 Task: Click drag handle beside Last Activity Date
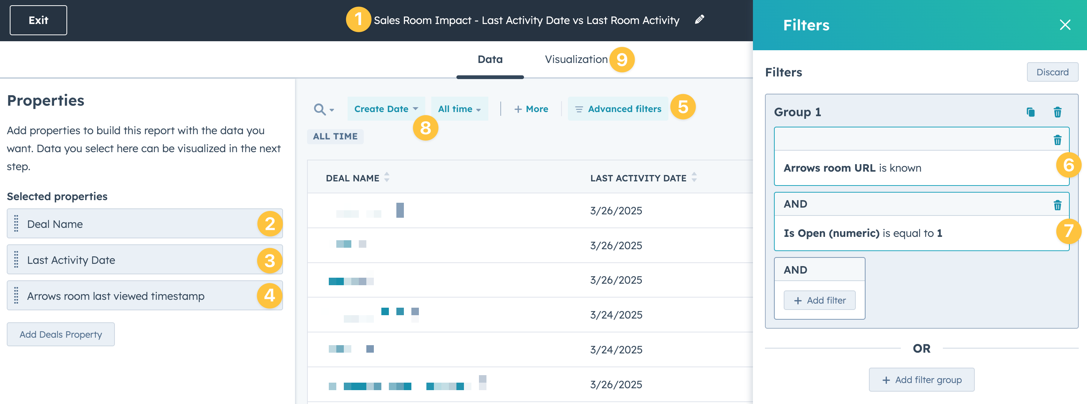[x=17, y=259]
